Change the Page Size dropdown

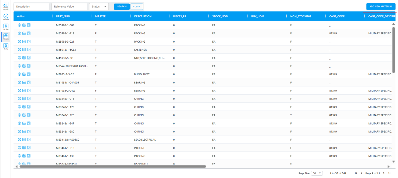click(317, 173)
